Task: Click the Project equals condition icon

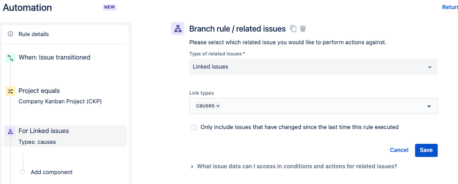Action: 10,91
